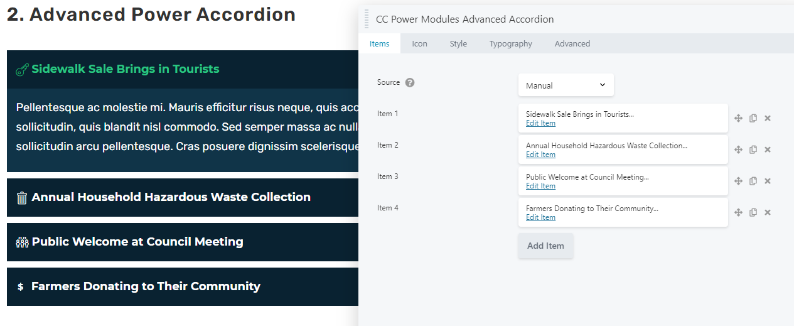Viewport: 794px width, 326px height.
Task: Open the Source dropdown set to Manual
Action: click(566, 85)
